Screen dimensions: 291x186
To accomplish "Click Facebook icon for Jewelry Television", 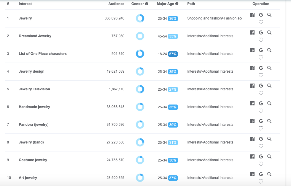I will tap(252, 86).
